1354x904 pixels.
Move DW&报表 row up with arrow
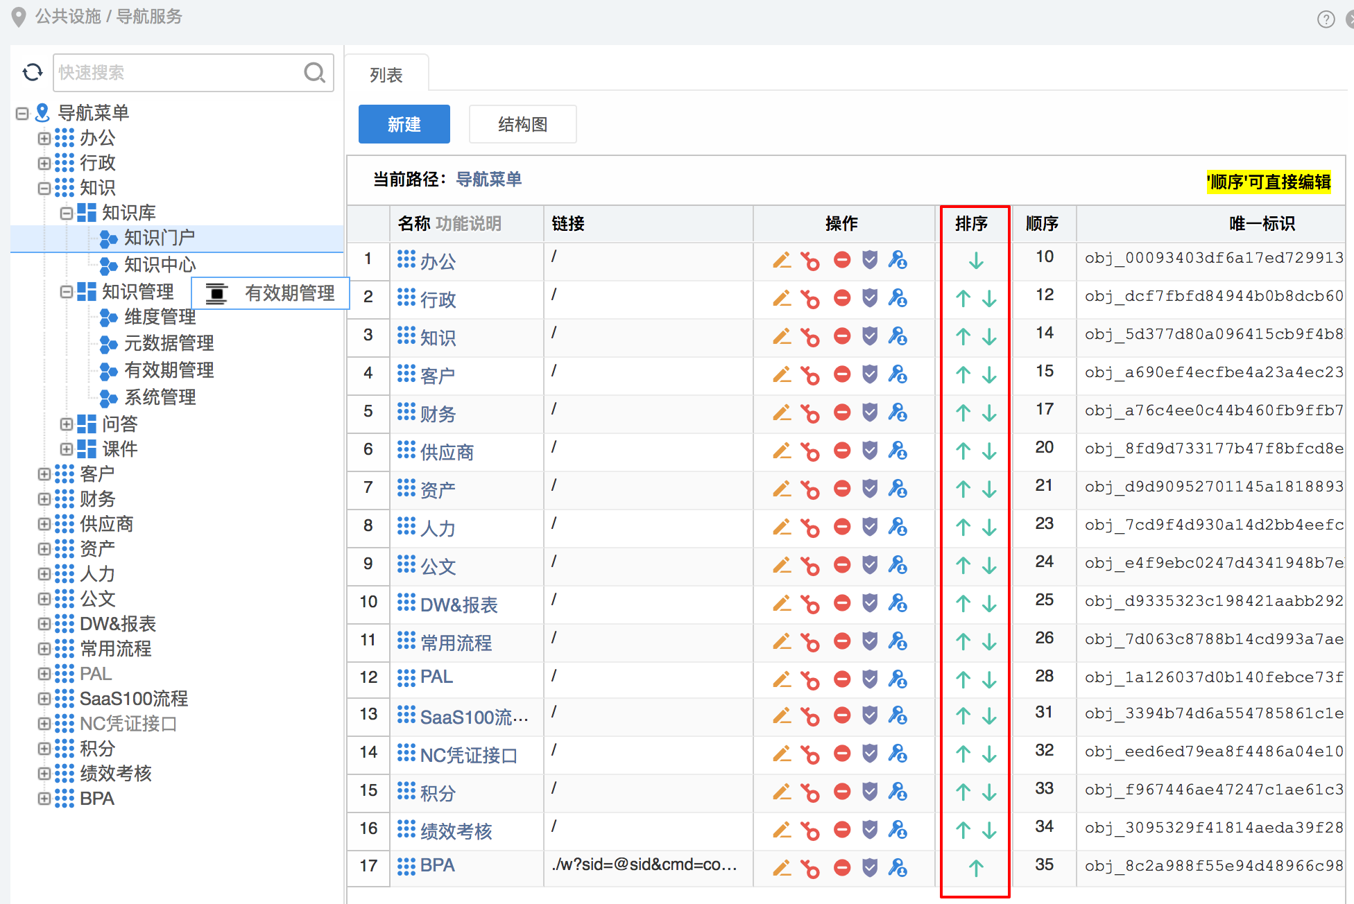tap(963, 605)
